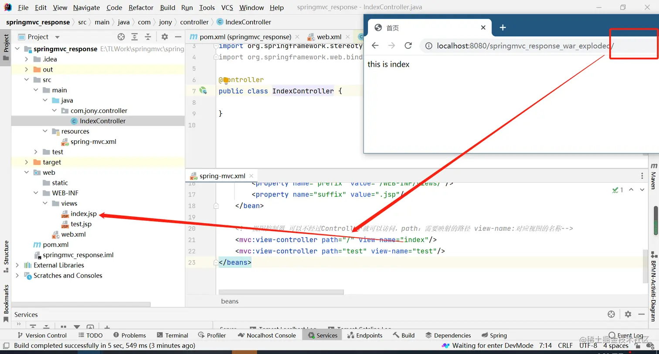This screenshot has height=354, width=659.
Task: Click the locate target icon in Project panel
Action: click(121, 37)
